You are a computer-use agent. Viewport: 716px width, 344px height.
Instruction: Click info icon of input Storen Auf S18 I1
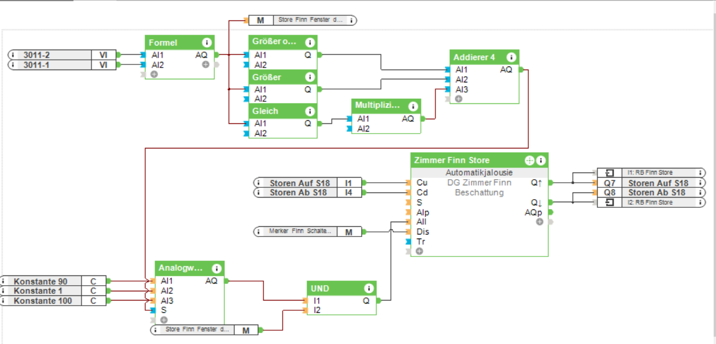point(259,183)
